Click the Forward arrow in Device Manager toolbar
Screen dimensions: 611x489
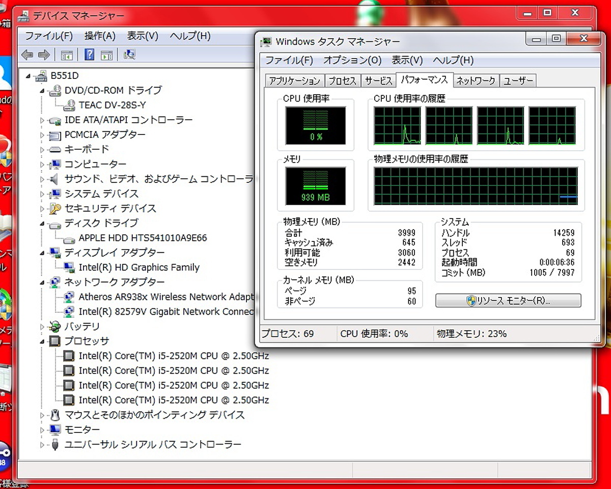[x=44, y=55]
